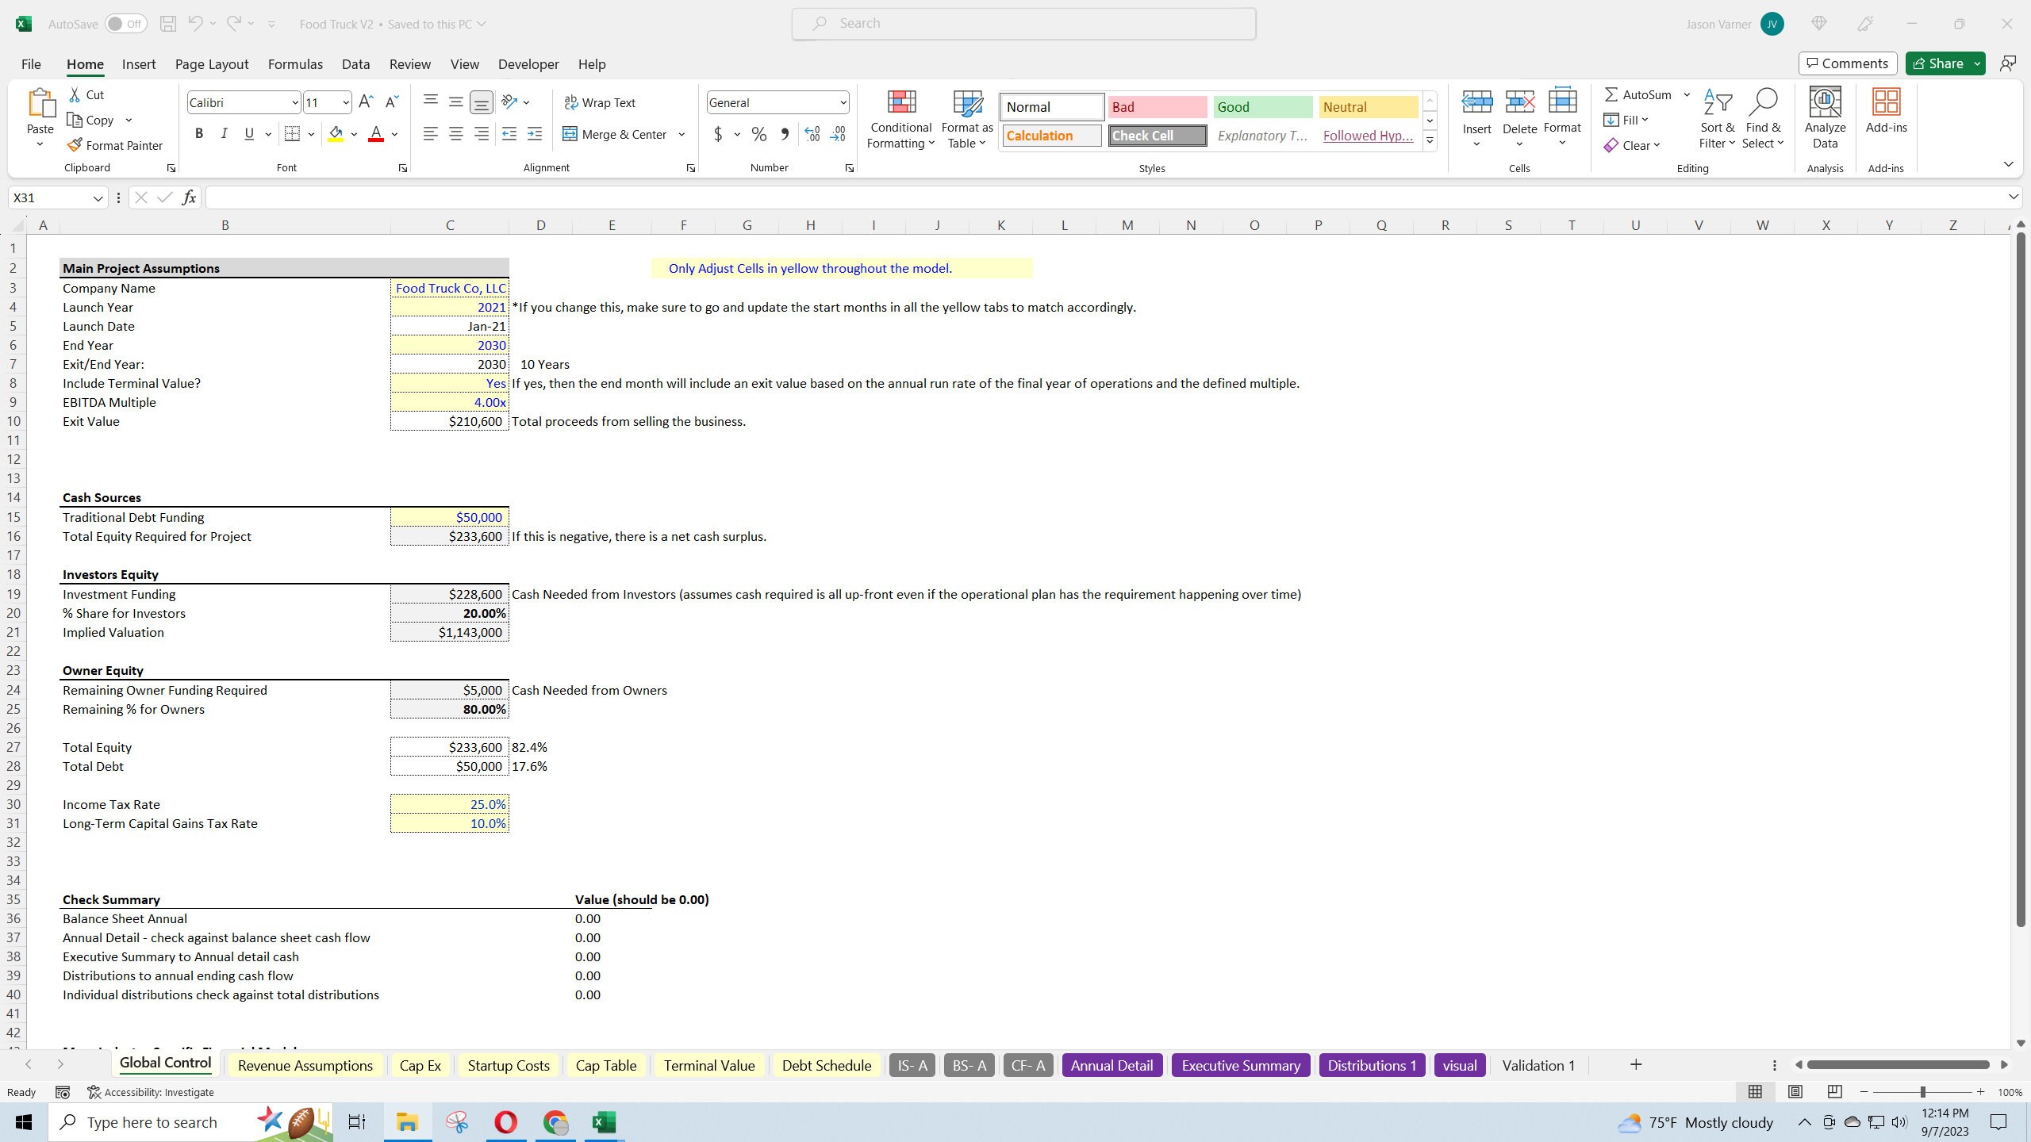Open Format as Table
Screen dimensions: 2031x1142
967,119
